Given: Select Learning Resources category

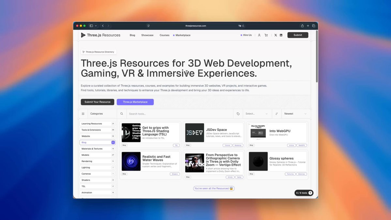Looking at the screenshot, I should click(98, 124).
